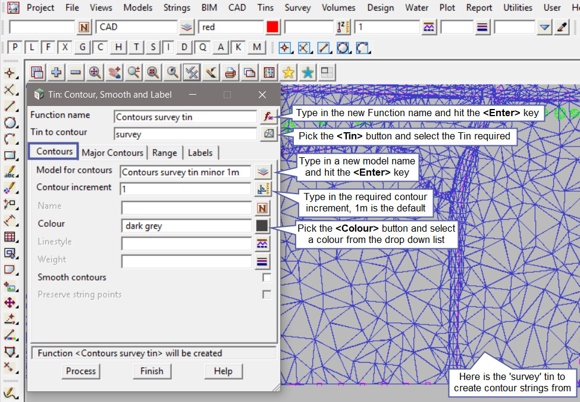
Task: Click the contour increment measure icon
Action: (x=262, y=189)
